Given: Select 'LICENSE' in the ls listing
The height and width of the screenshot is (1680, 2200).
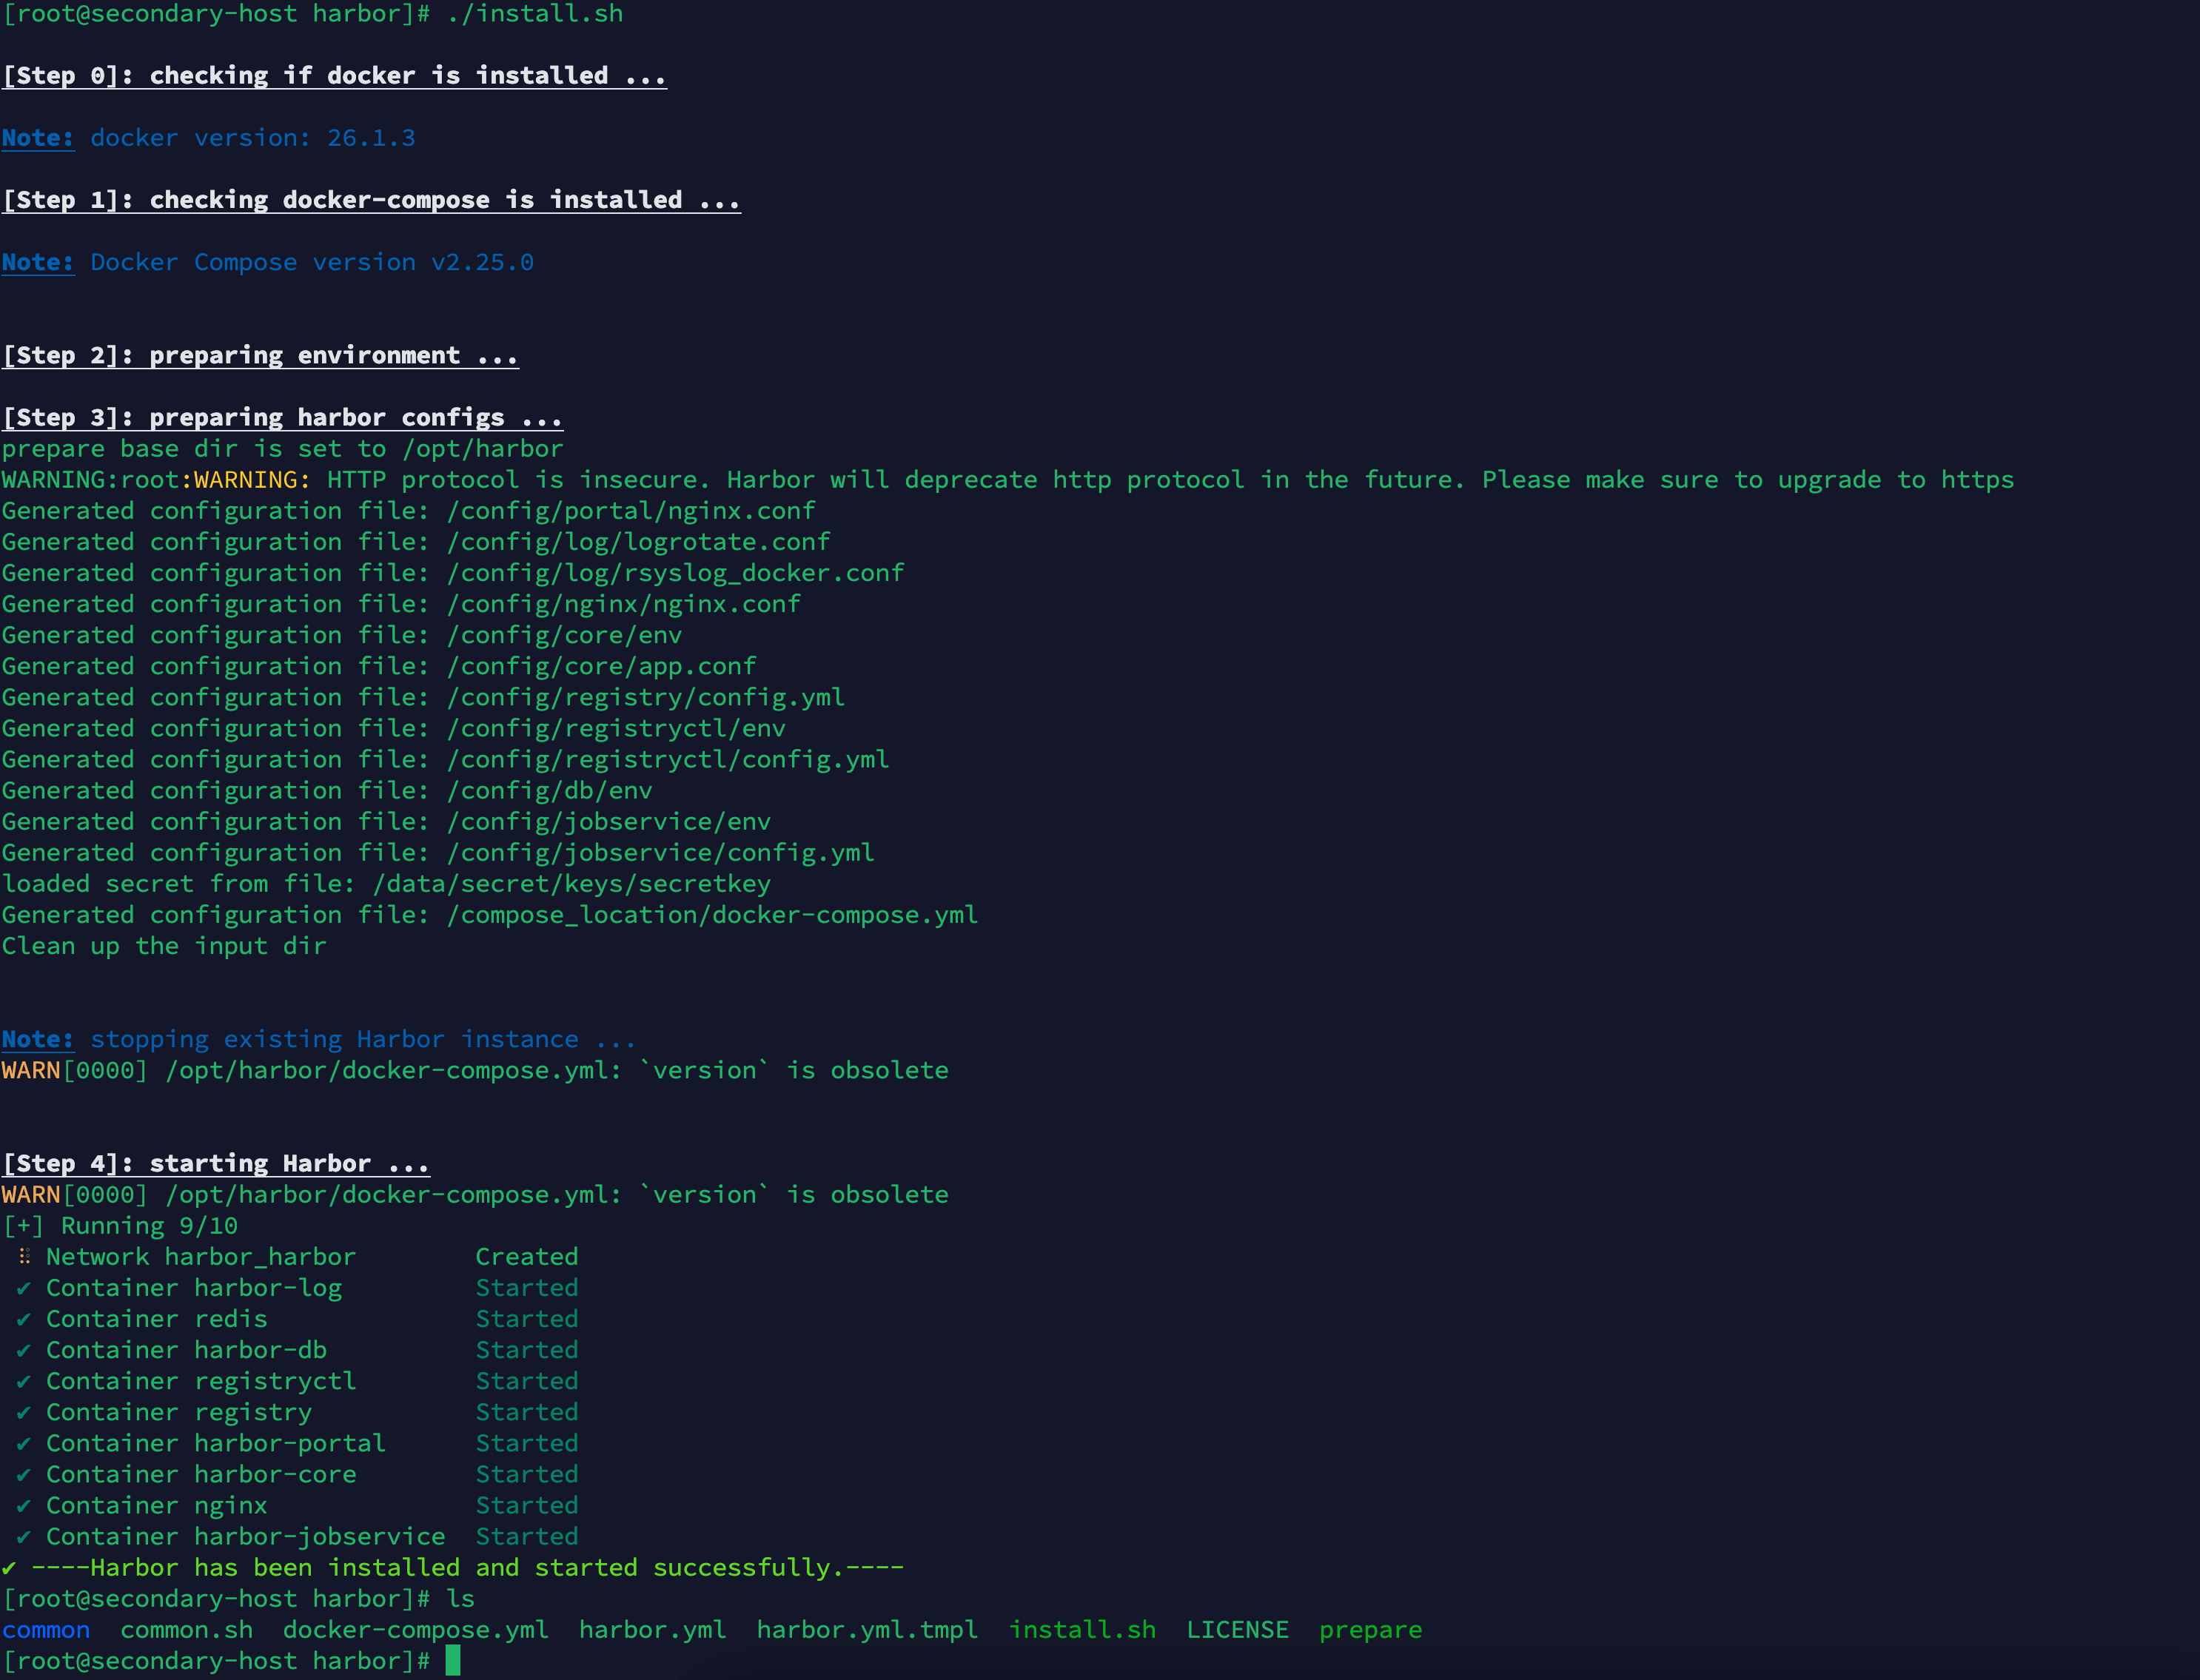Looking at the screenshot, I should click(x=1237, y=1630).
